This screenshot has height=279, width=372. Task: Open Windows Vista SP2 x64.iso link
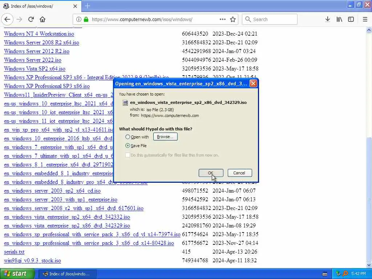[x=35, y=69]
